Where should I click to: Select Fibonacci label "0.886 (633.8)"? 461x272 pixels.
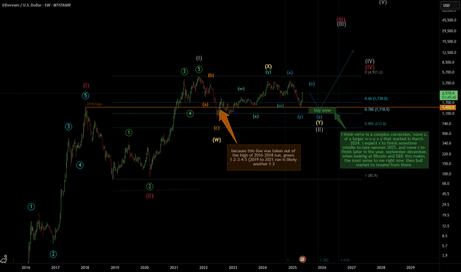coord(375,124)
